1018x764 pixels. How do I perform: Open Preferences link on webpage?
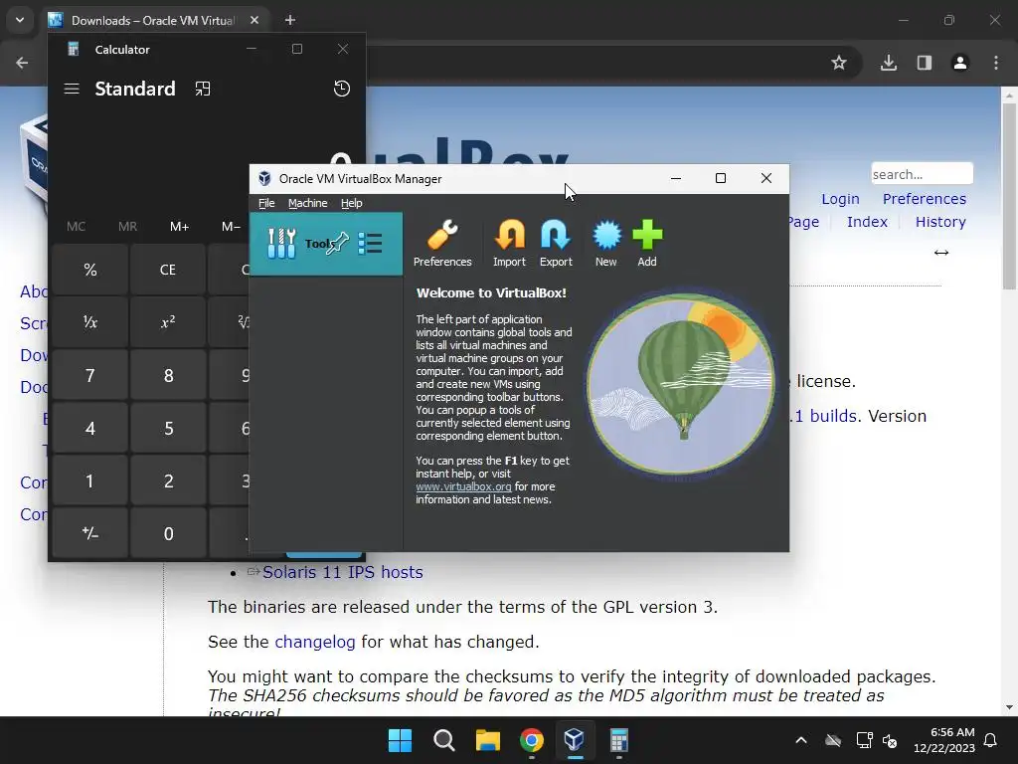coord(924,199)
